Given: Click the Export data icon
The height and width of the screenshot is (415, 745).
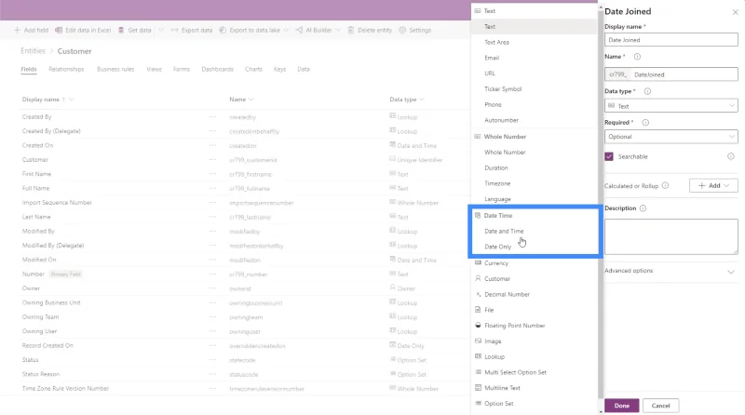Looking at the screenshot, I should pyautogui.click(x=174, y=30).
